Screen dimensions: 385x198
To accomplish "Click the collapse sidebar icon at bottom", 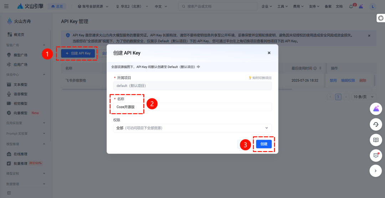I will [9, 193].
